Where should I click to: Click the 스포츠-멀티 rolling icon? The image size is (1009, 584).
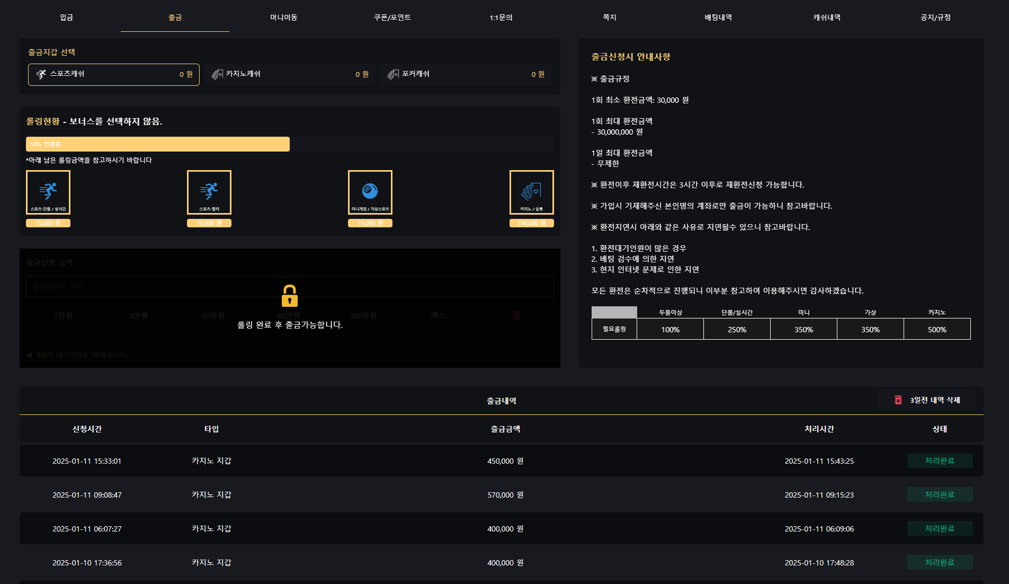209,192
